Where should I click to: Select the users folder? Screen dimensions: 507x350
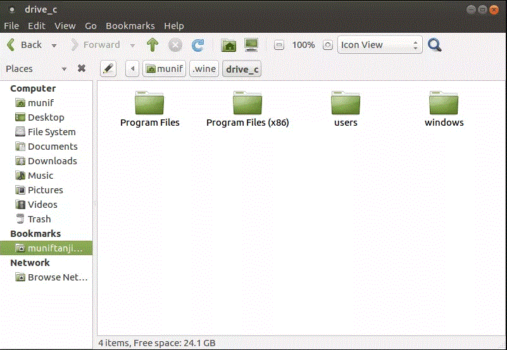click(x=346, y=109)
